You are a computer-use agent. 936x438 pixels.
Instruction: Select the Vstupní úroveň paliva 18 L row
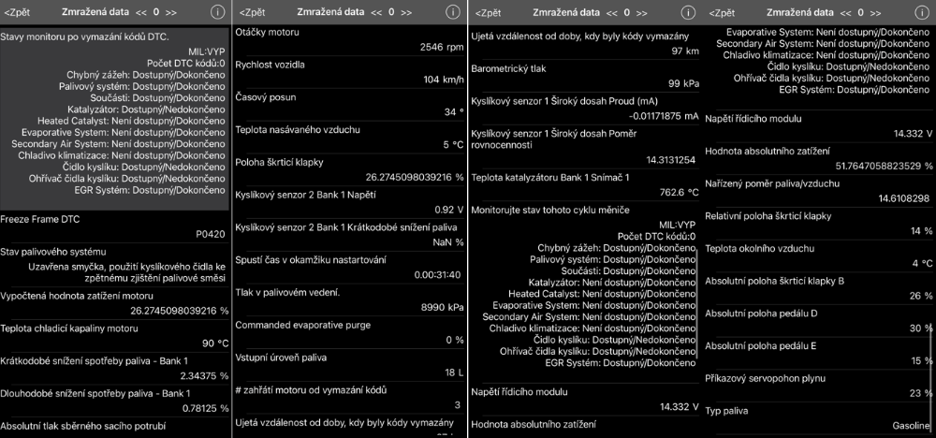(x=349, y=364)
